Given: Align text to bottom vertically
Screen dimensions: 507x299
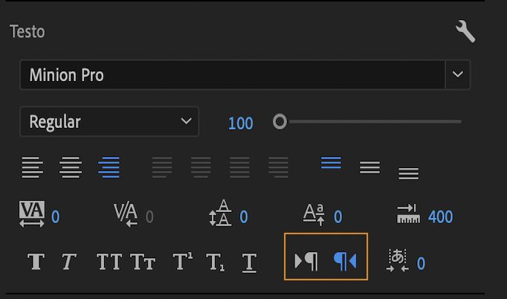Looking at the screenshot, I should 408,173.
